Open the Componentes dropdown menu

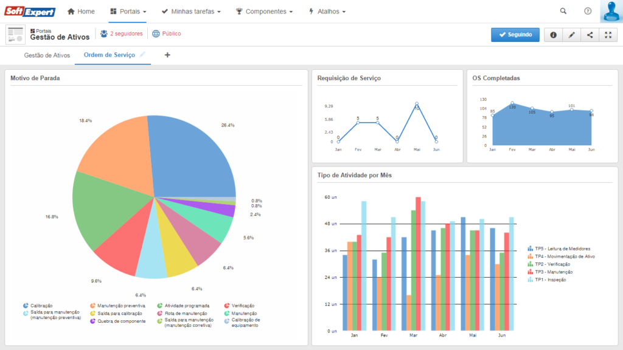click(x=265, y=12)
